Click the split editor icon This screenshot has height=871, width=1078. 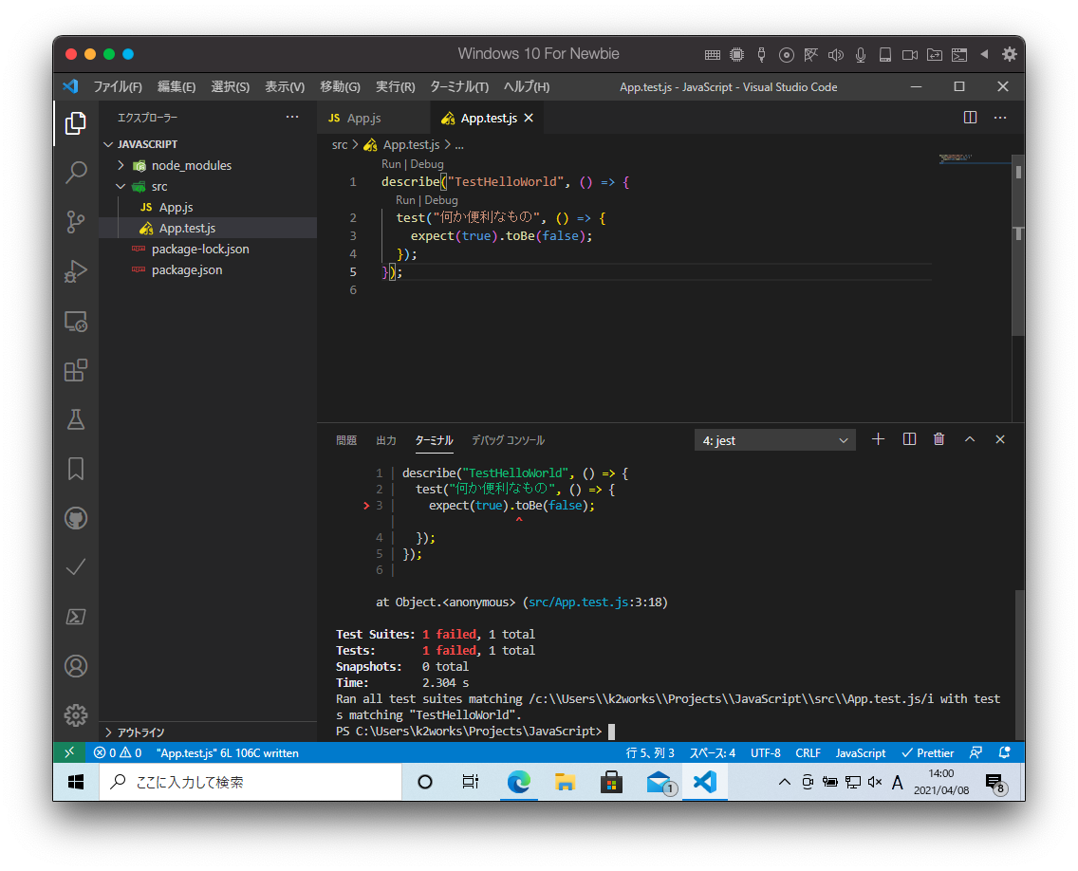pos(970,118)
